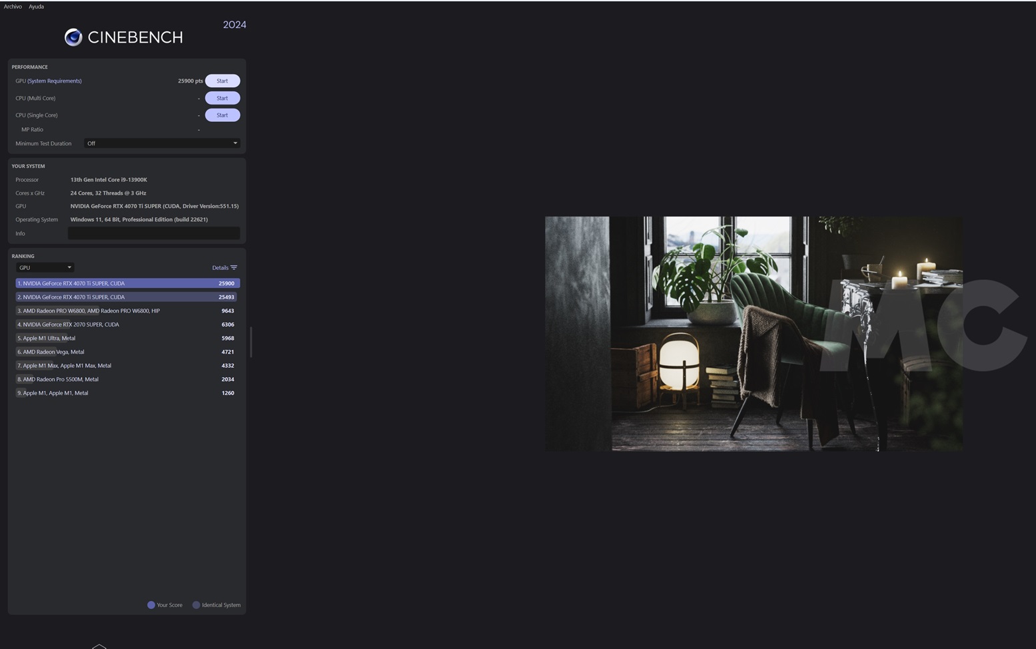Click the Your Score legend dot

pyautogui.click(x=151, y=605)
